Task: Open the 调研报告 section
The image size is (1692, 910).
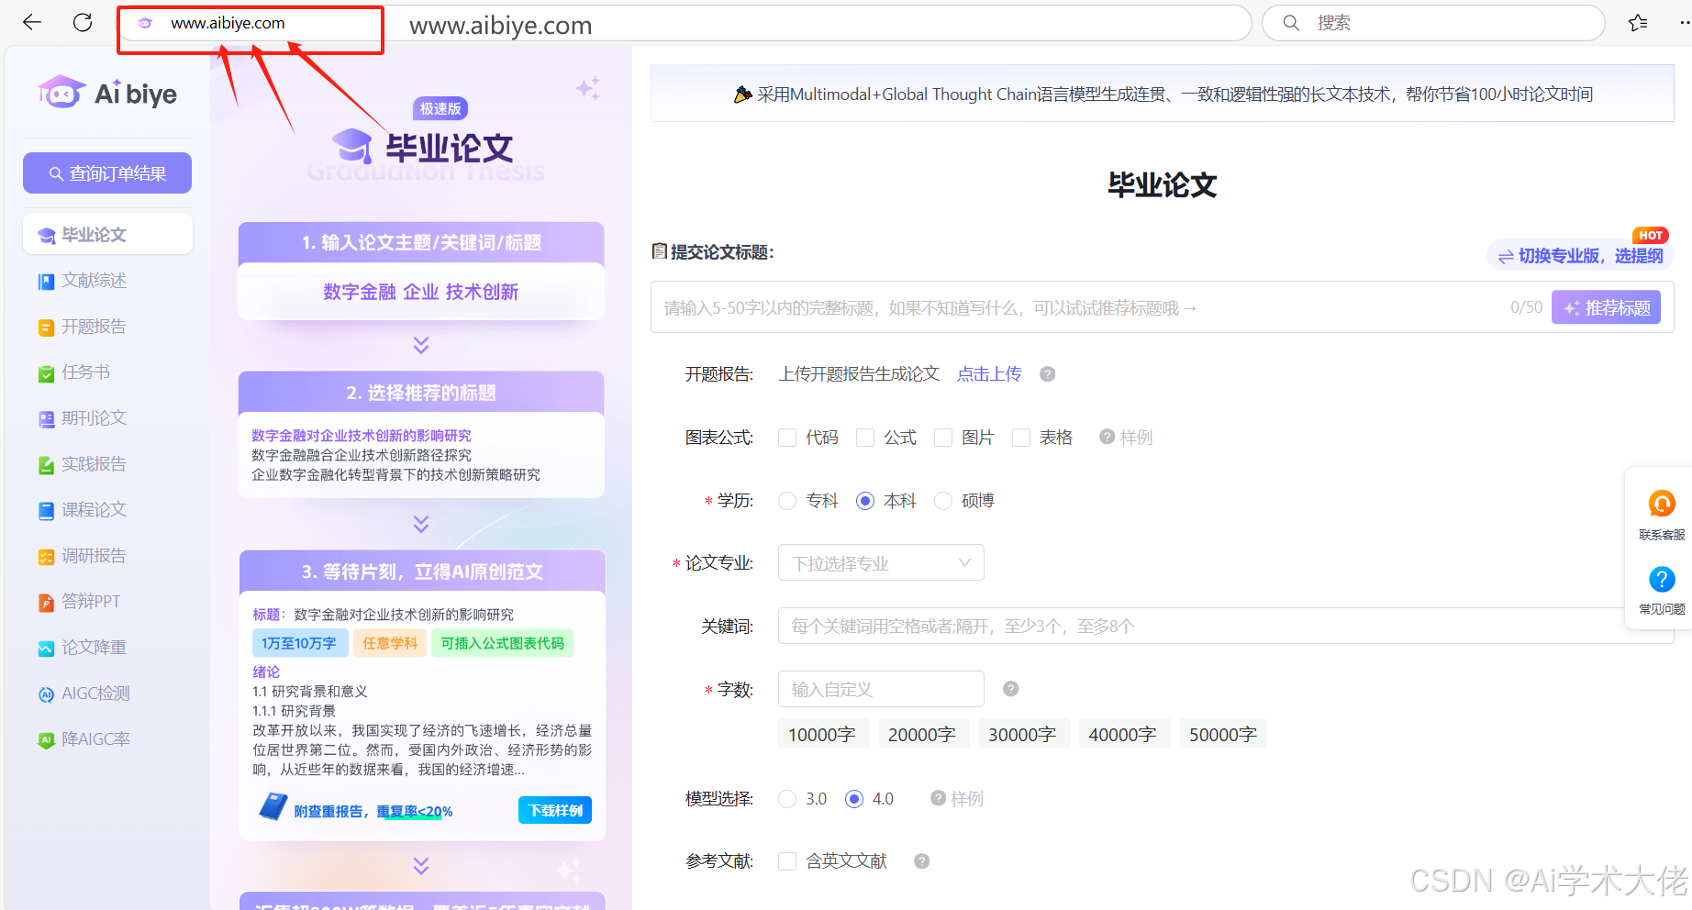Action: click(x=95, y=555)
